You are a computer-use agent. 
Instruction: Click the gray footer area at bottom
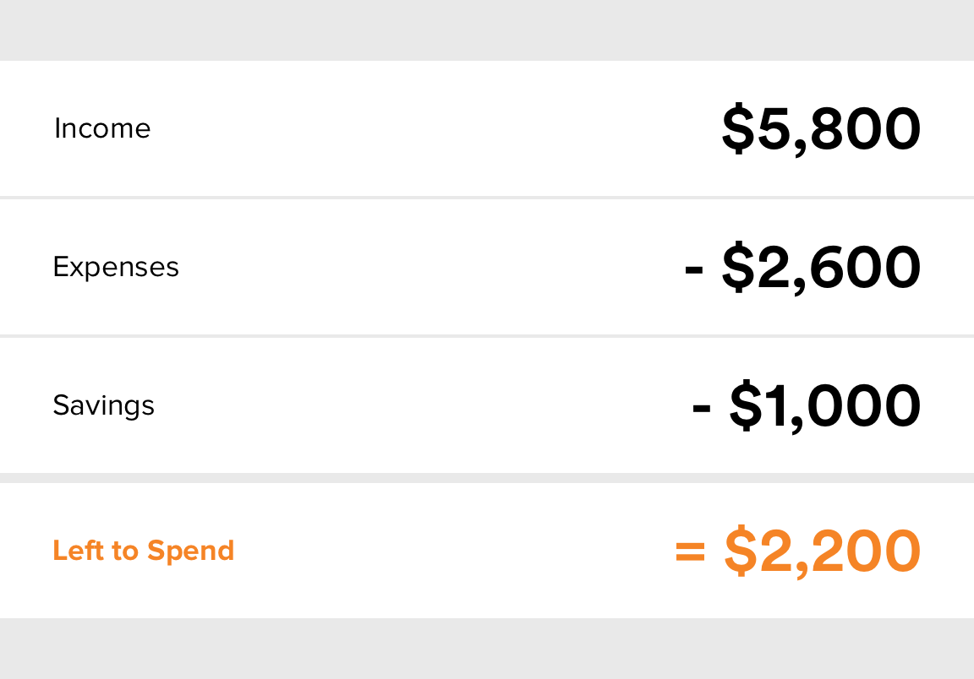pos(487,649)
